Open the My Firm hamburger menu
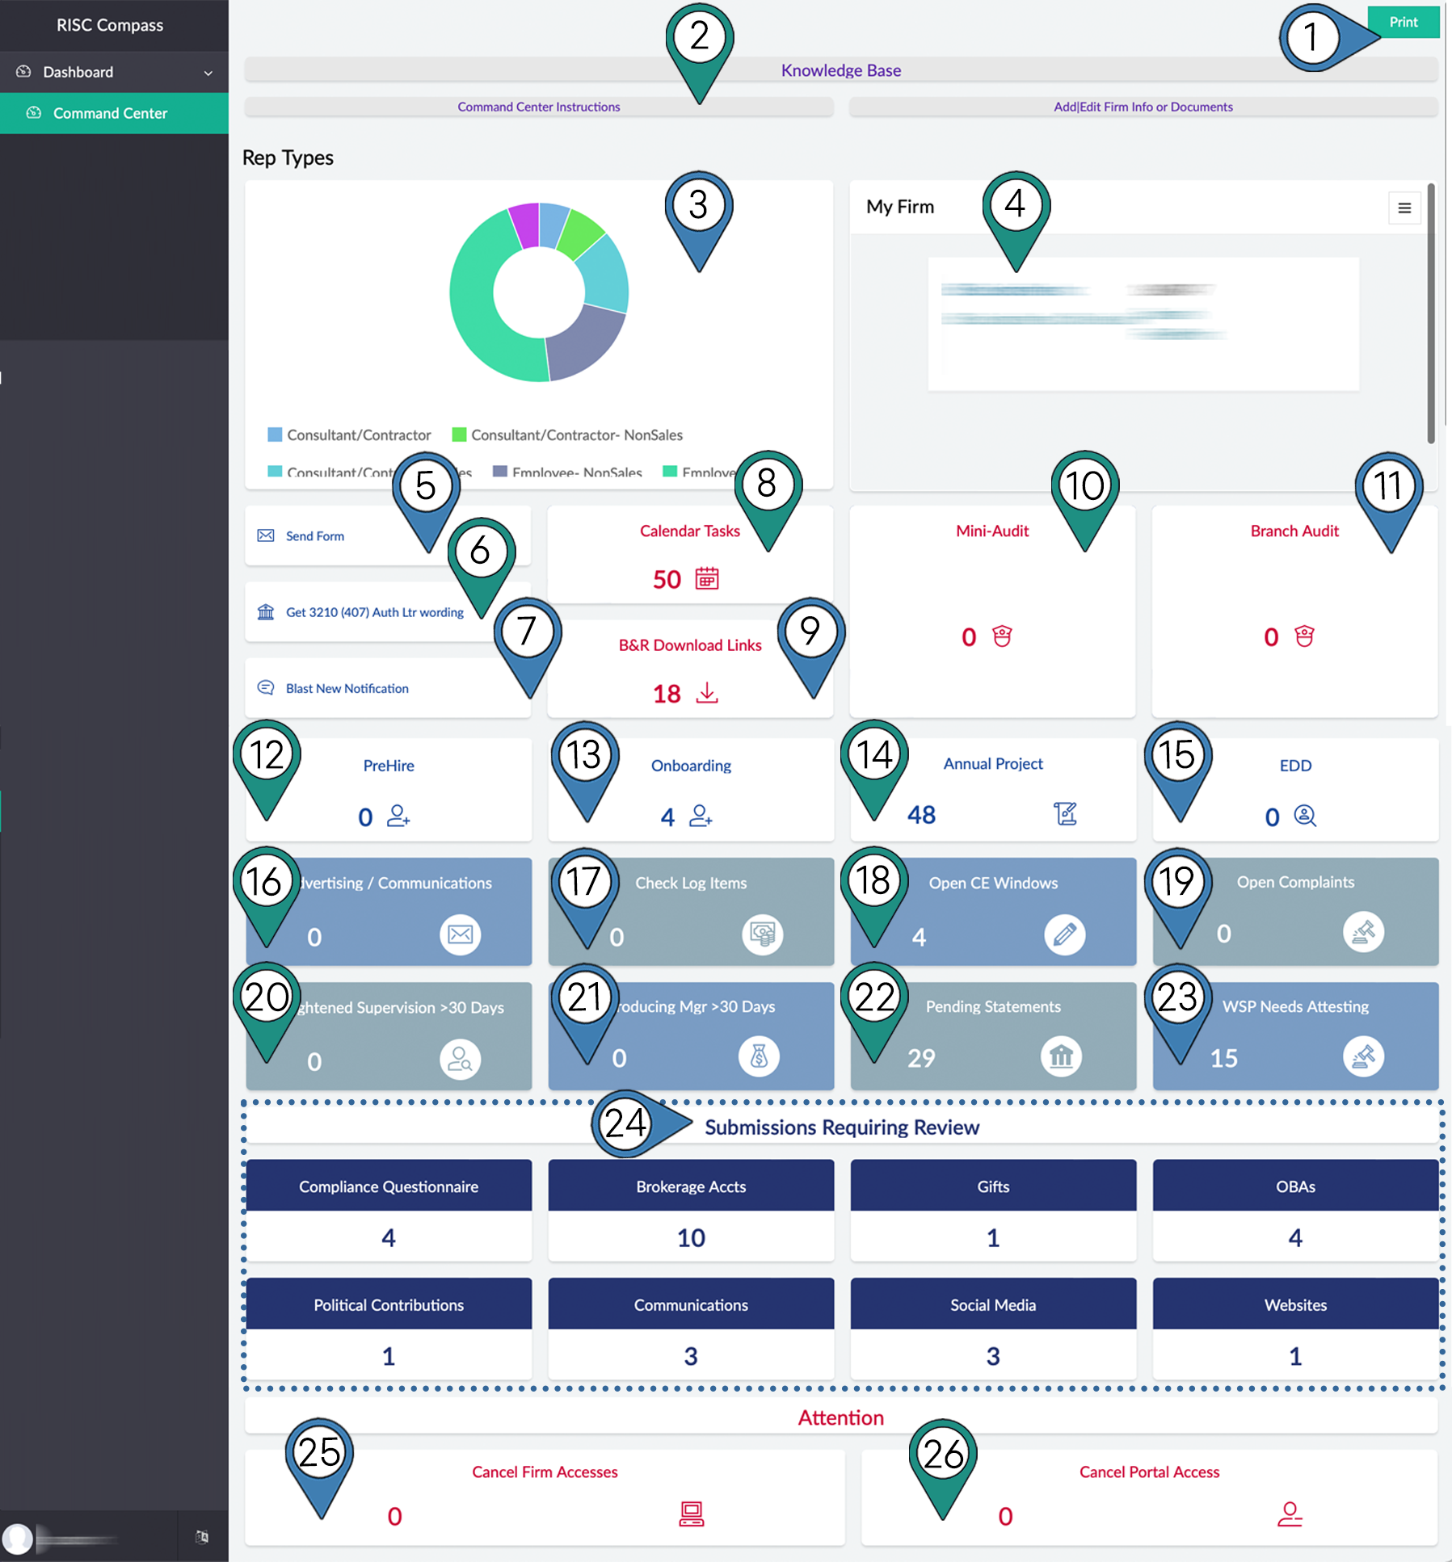 click(1404, 208)
